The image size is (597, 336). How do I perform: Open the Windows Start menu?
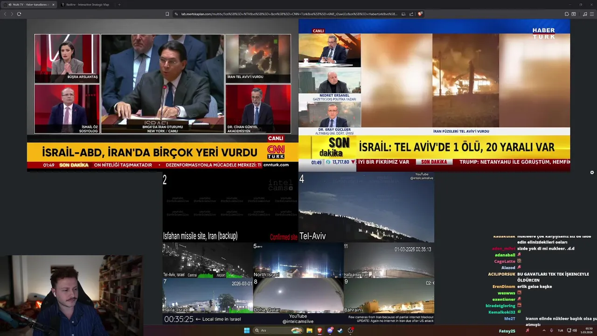pyautogui.click(x=247, y=330)
